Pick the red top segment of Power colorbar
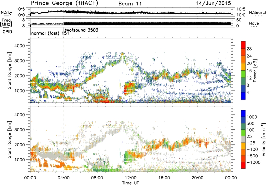Screen dimensions: 267x185 tap(243, 45)
